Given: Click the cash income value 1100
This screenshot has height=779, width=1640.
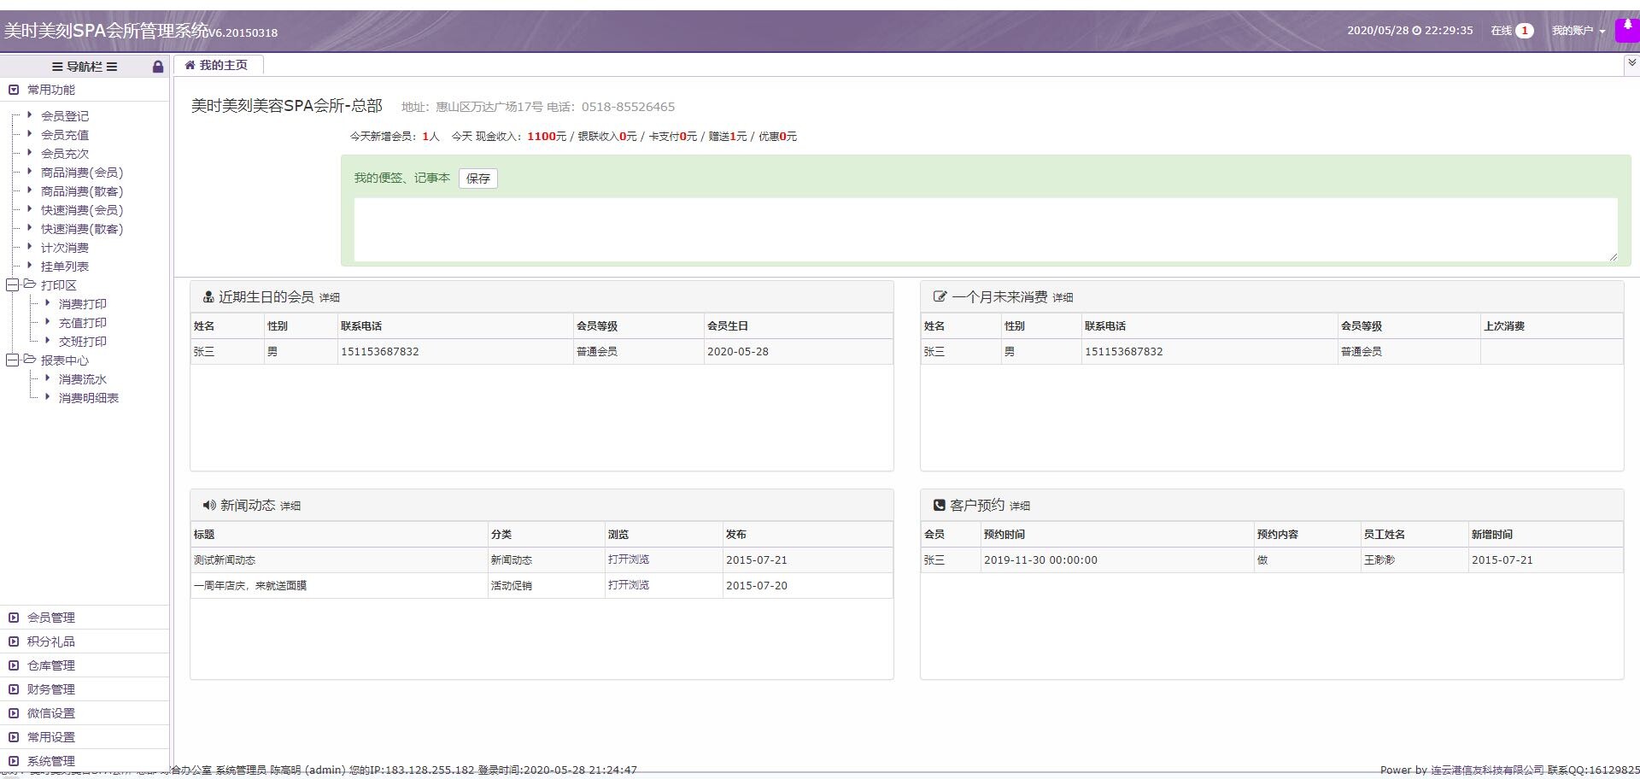Looking at the screenshot, I should 542,137.
